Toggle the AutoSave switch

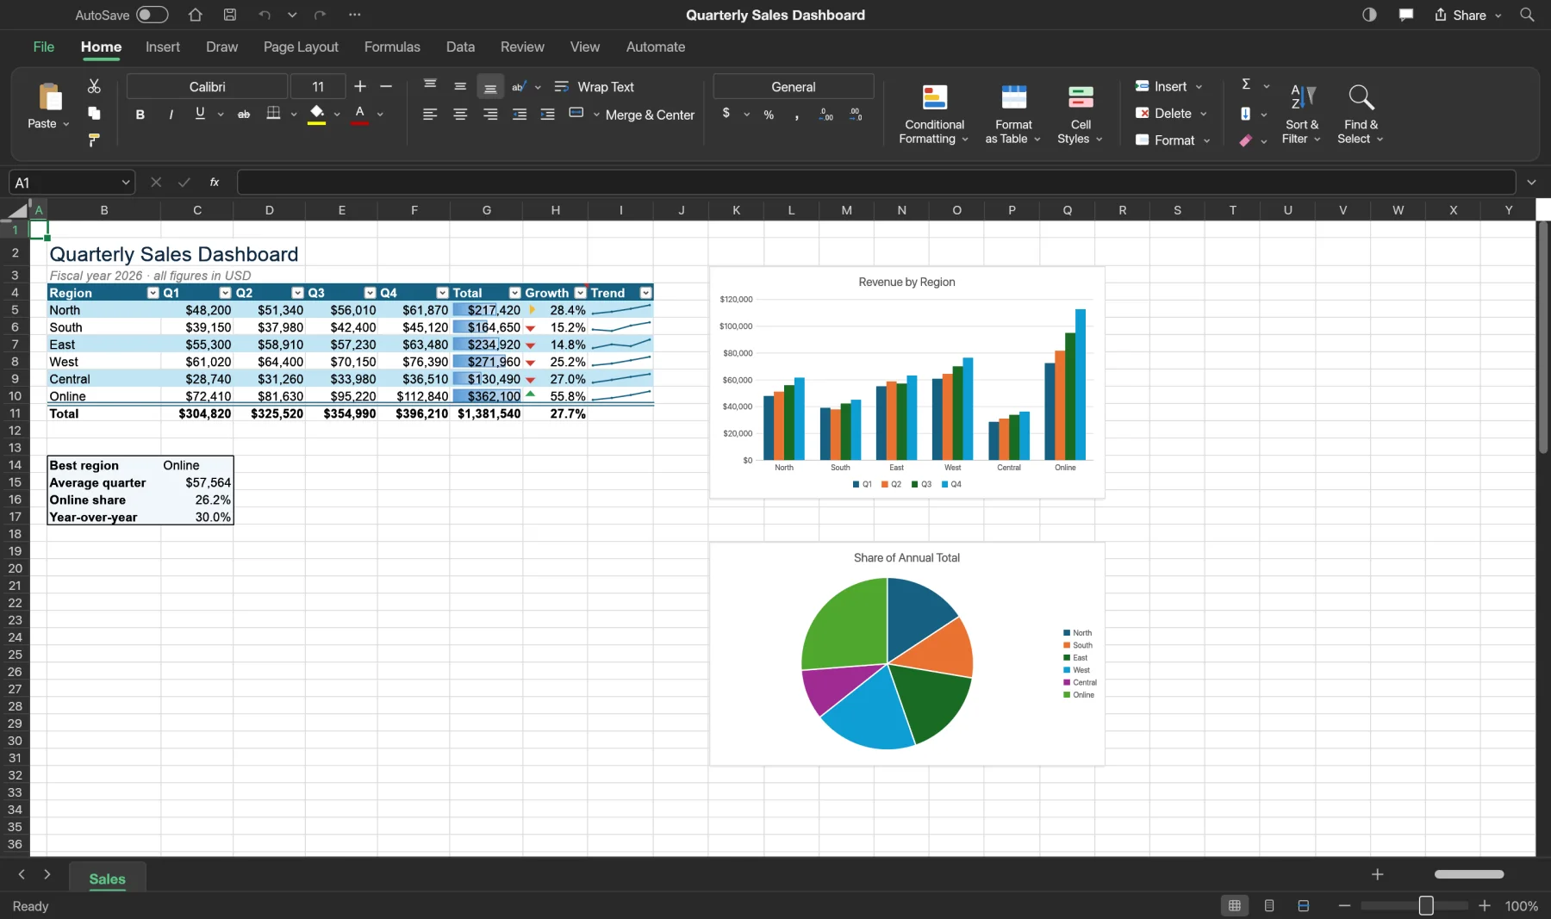(x=153, y=15)
